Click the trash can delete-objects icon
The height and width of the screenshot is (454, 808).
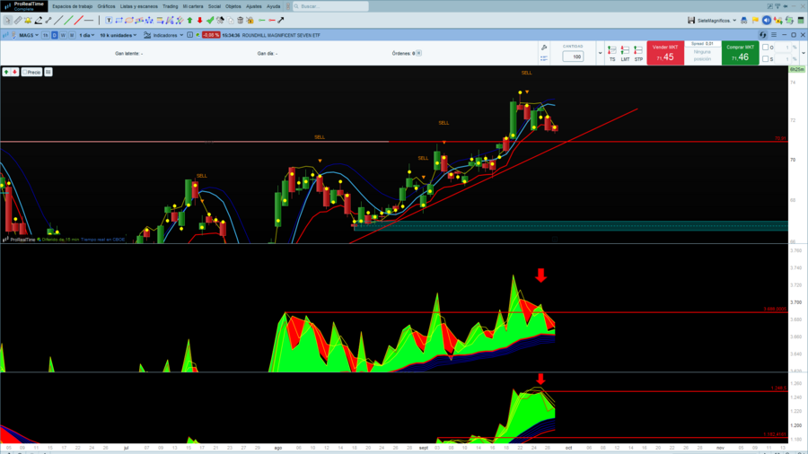pos(240,21)
